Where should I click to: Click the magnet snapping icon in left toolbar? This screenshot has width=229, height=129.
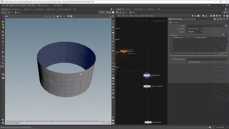pyautogui.click(x=3, y=66)
